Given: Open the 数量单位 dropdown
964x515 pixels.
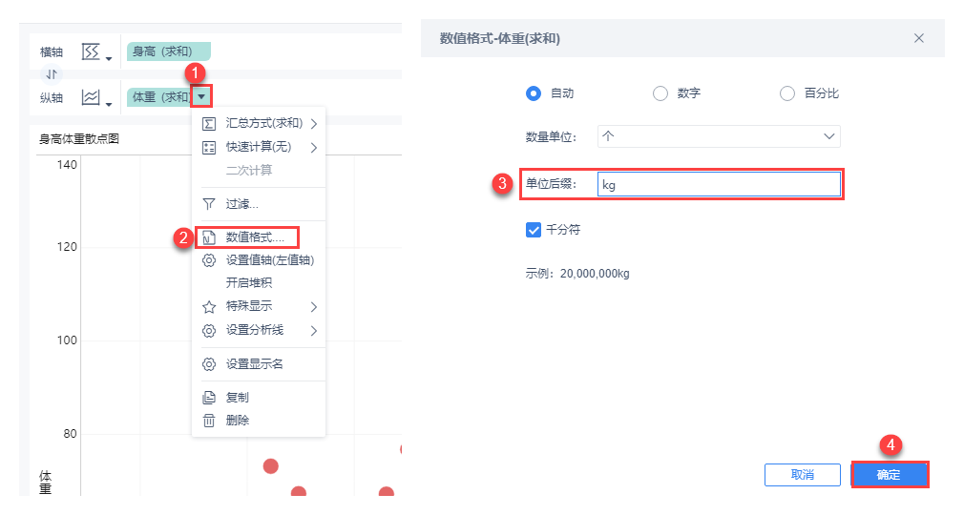Looking at the screenshot, I should coord(719,136).
